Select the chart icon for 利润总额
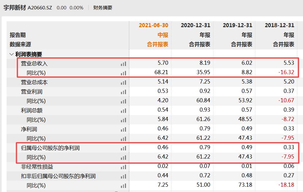The height and width of the screenshot is (192, 303). point(123,110)
